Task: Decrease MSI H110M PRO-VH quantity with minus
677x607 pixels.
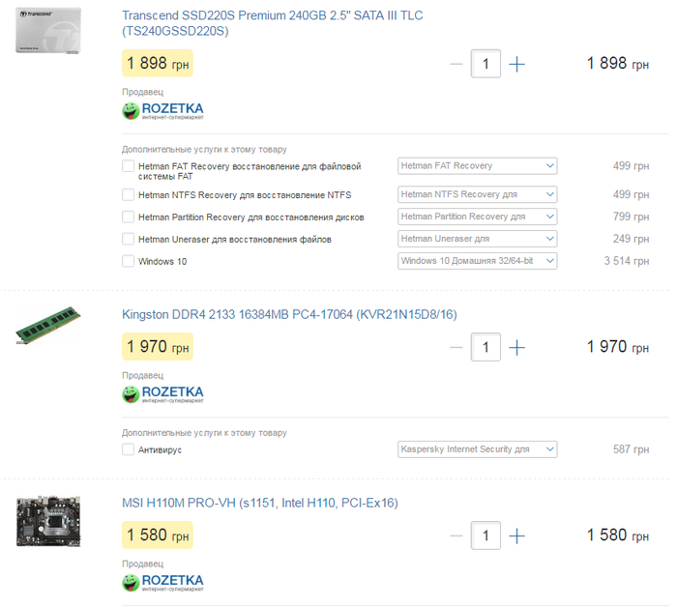Action: pyautogui.click(x=456, y=535)
